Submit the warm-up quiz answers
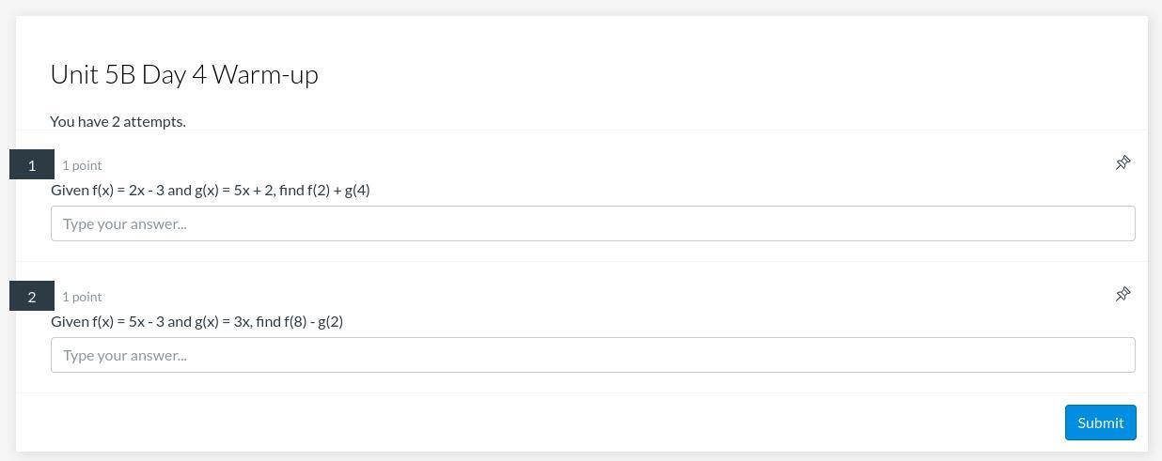 tap(1100, 423)
